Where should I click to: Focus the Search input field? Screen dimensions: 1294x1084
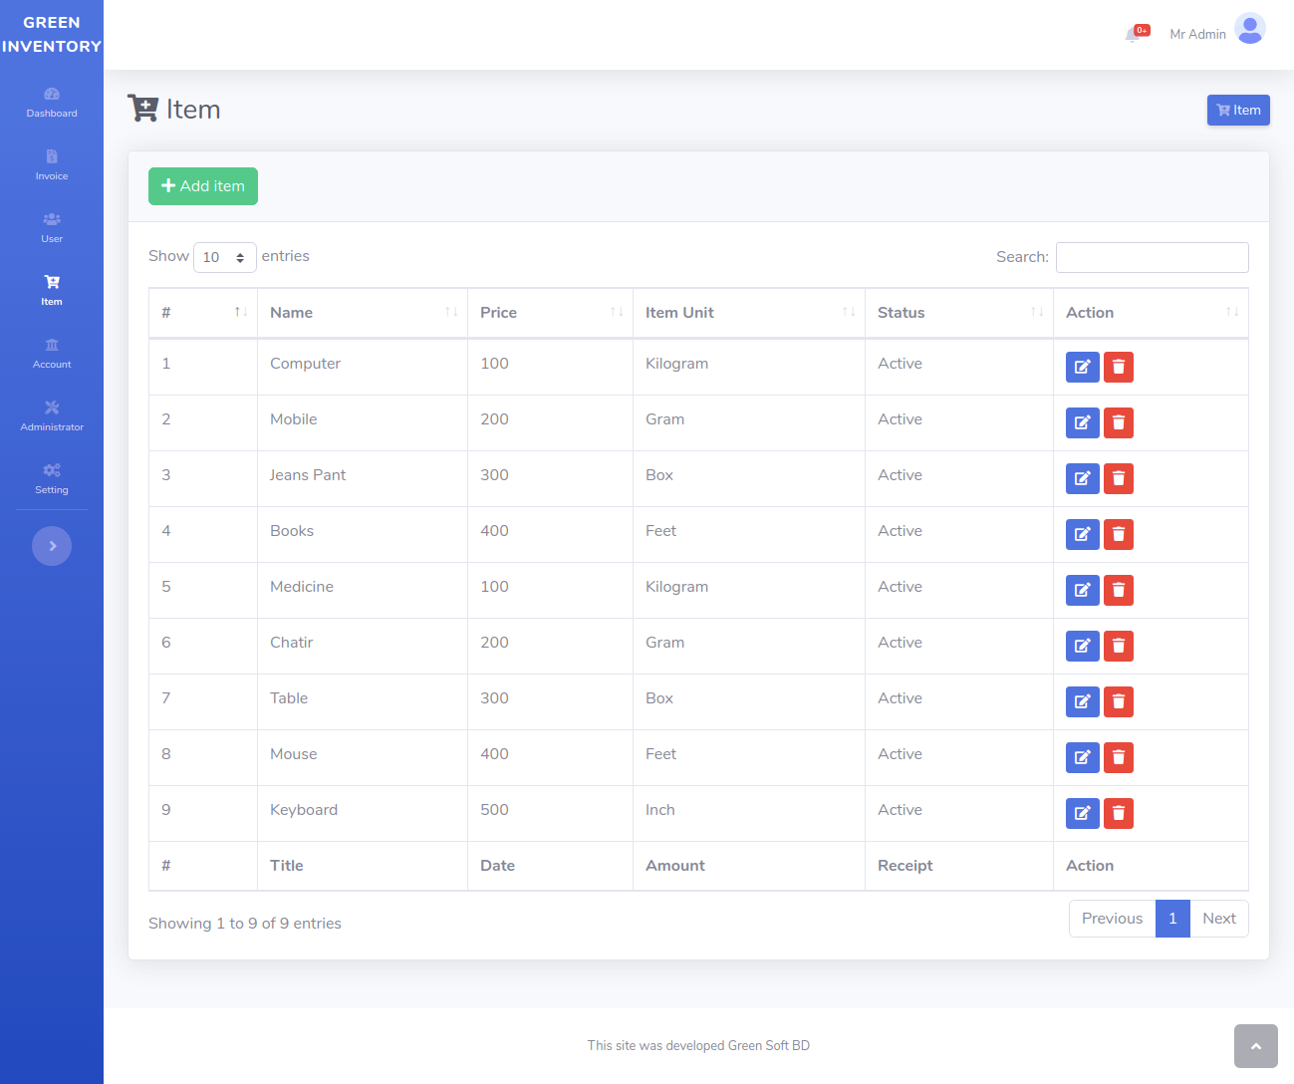[x=1152, y=257]
